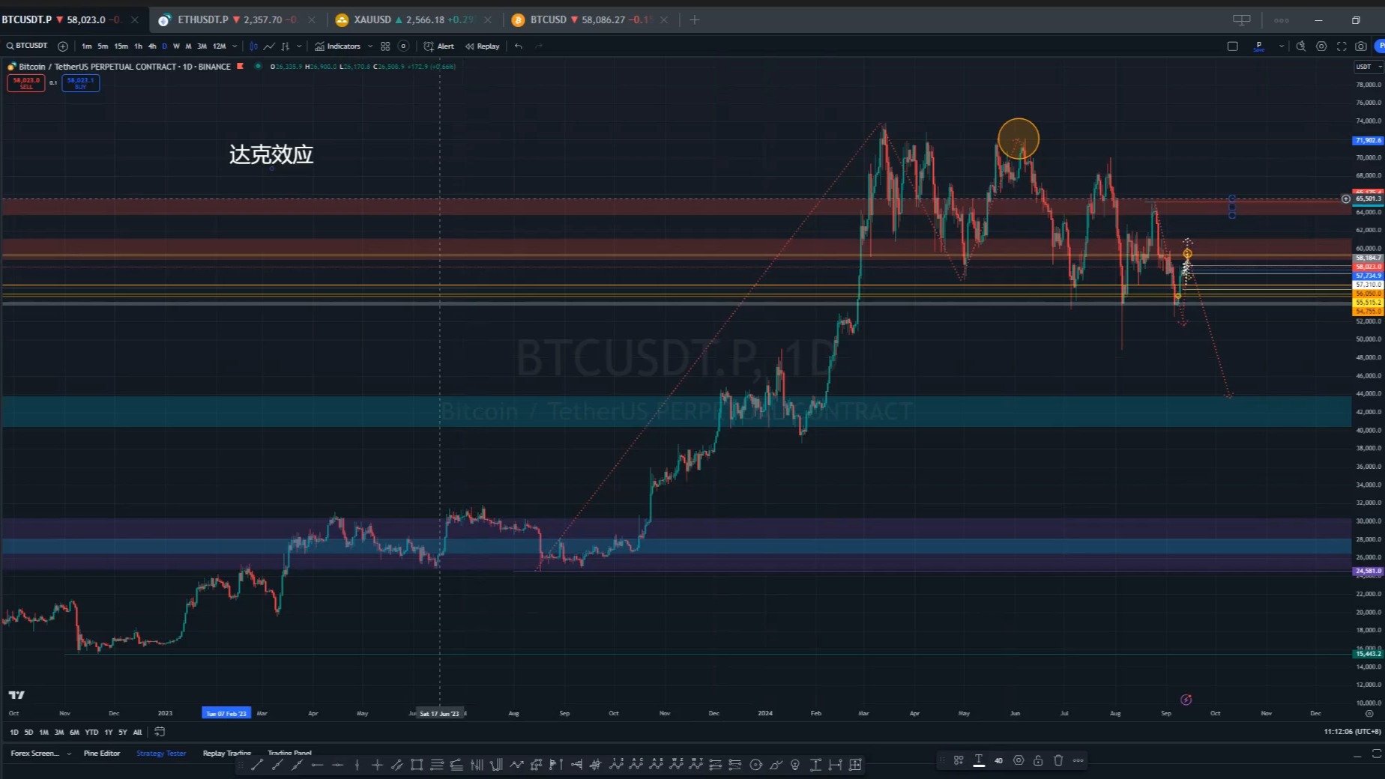
Task: Create an Alert
Action: coord(439,46)
